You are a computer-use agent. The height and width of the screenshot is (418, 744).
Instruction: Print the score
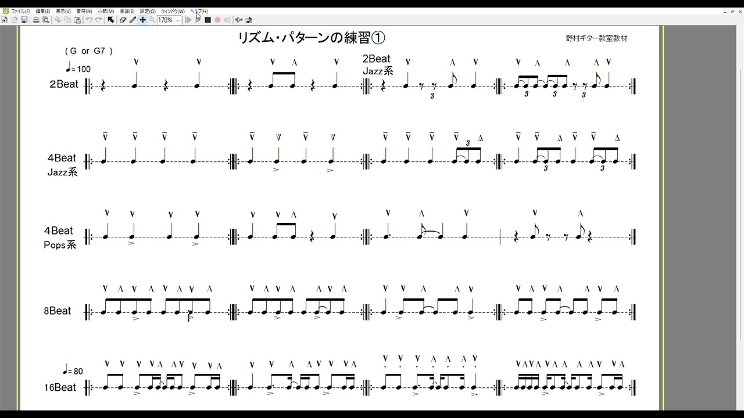[x=36, y=20]
